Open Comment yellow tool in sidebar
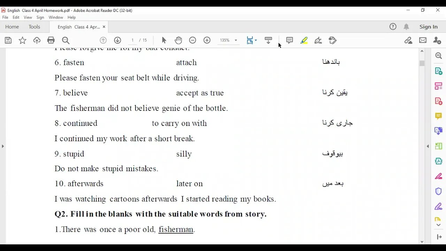The width and height of the screenshot is (446, 251). (x=439, y=116)
